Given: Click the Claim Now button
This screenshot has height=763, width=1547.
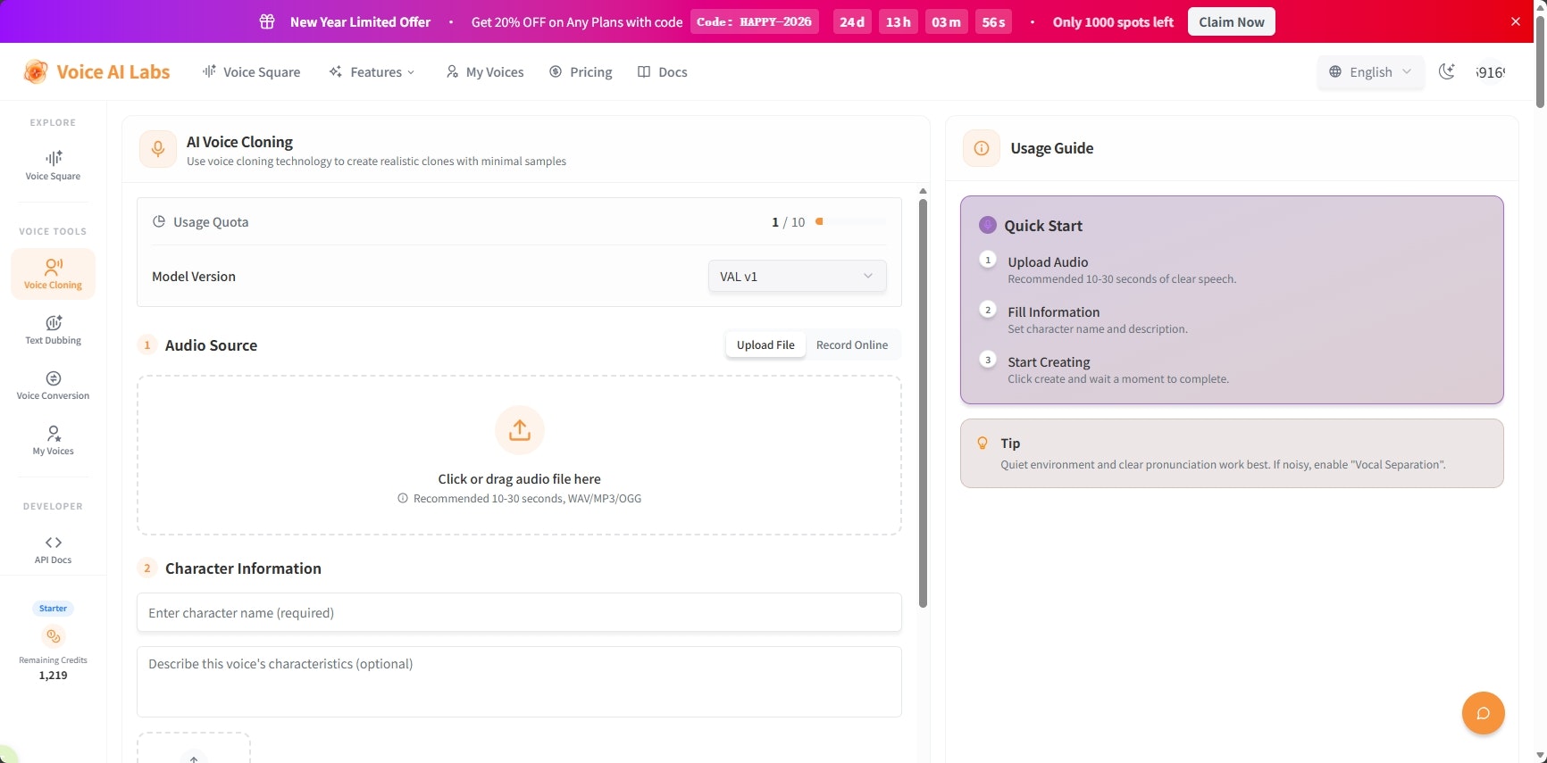Looking at the screenshot, I should pos(1232,21).
